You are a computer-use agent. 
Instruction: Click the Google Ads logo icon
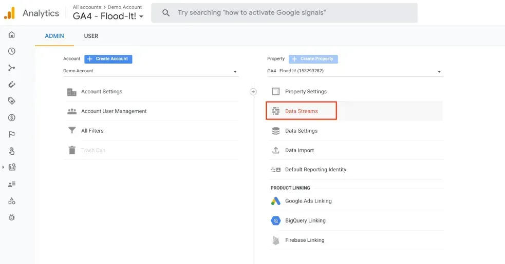[276, 201]
